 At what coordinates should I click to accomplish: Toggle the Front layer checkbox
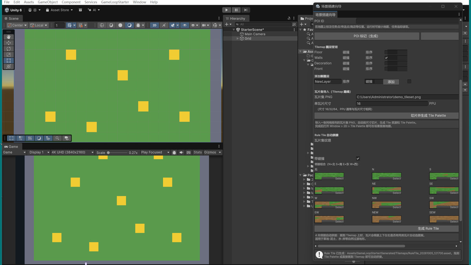pos(386,69)
